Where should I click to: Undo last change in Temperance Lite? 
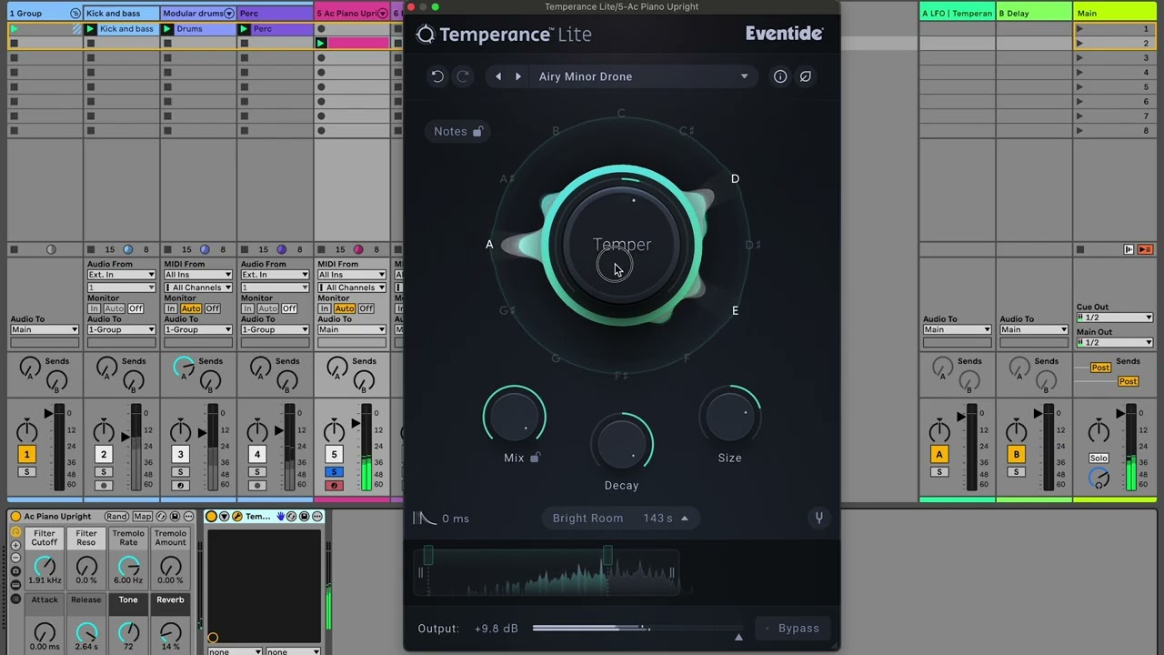[437, 76]
